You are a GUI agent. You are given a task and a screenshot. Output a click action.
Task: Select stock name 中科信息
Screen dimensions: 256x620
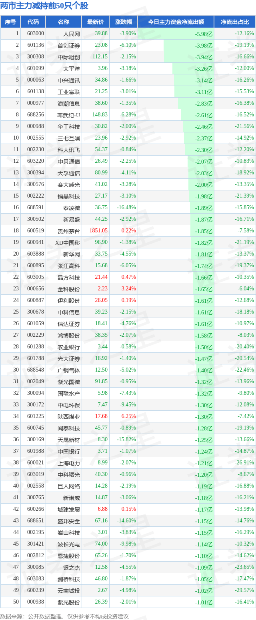tap(69, 312)
